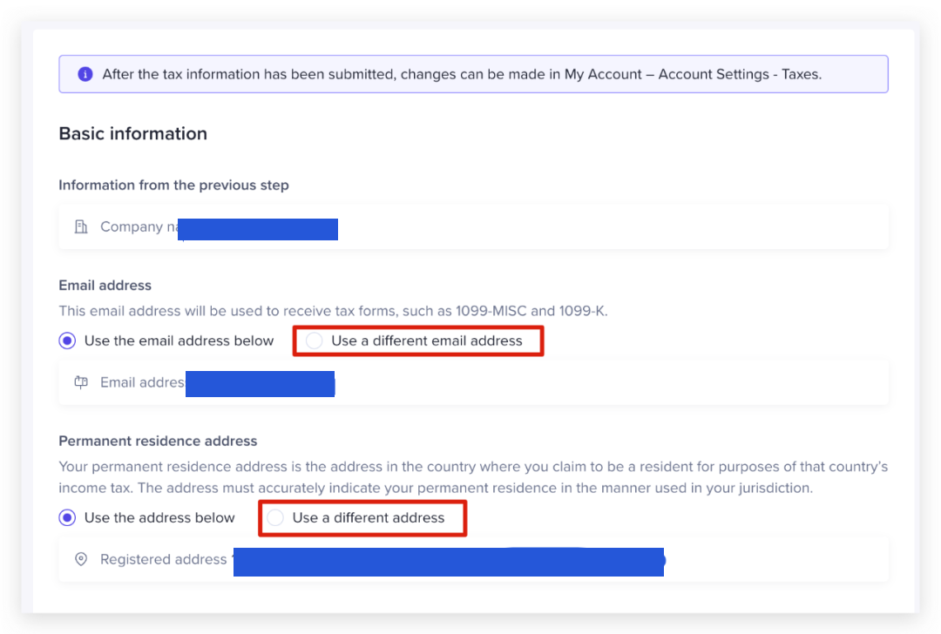Select the "Use the address below" radio
This screenshot has width=941, height=634.
pyautogui.click(x=67, y=518)
